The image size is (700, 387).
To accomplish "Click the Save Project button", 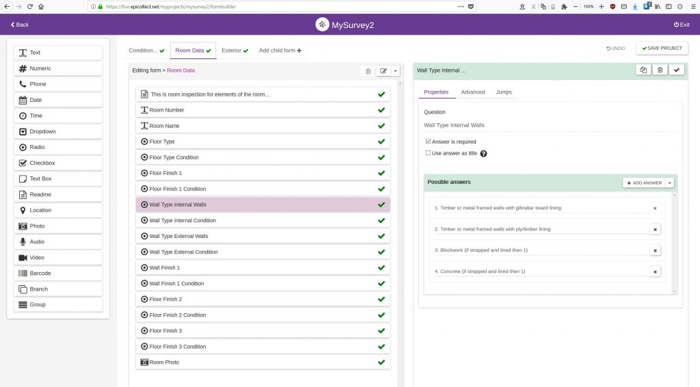I will click(662, 49).
